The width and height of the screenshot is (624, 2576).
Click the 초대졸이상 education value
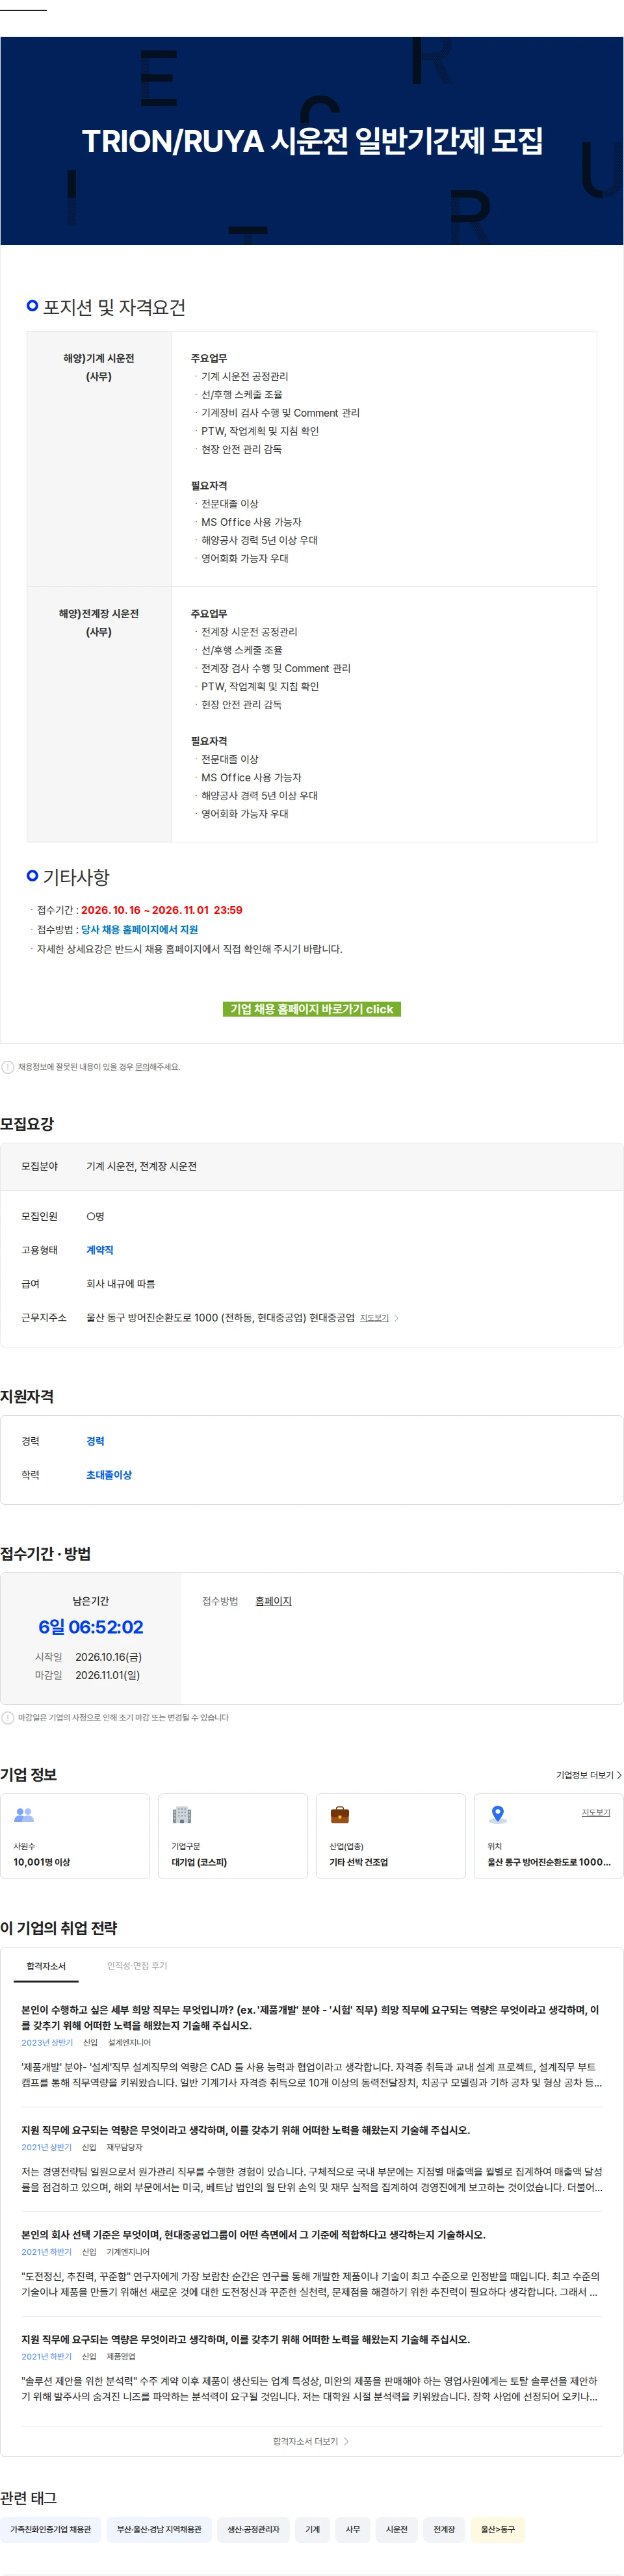click(109, 1475)
